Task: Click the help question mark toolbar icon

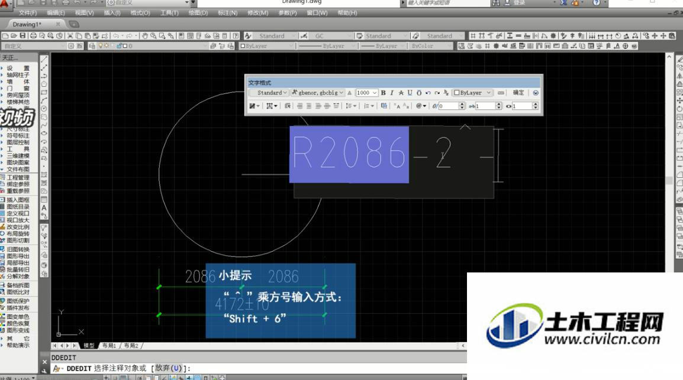Action: (236, 35)
